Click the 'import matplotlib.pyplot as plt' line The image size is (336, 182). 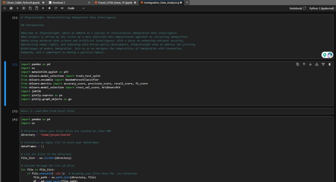coord(45,72)
